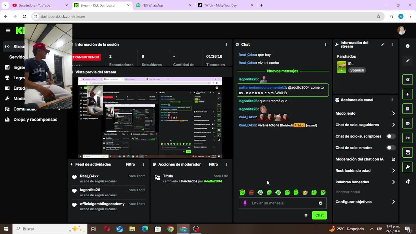Screen dimensions: 416x234
Task: Open new browser tab plus button
Action: point(261,5)
